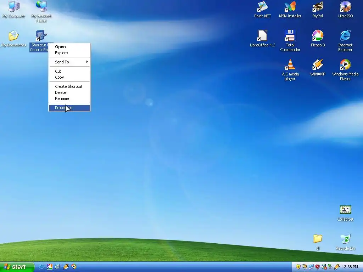Viewport: 363px width, 272px height.
Task: Choose Delete from the context menu
Action: (69, 92)
